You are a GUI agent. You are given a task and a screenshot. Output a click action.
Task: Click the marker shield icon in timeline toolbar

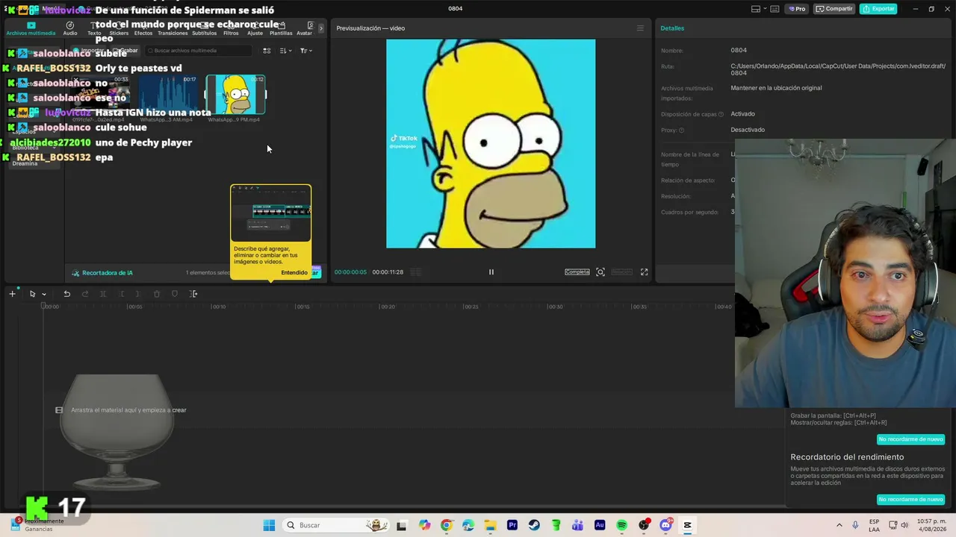click(x=175, y=294)
